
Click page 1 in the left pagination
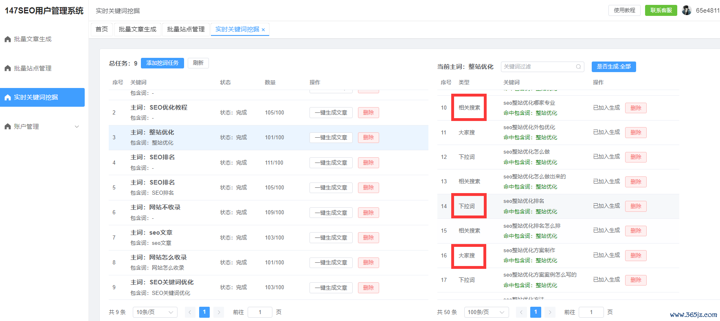pyautogui.click(x=204, y=312)
